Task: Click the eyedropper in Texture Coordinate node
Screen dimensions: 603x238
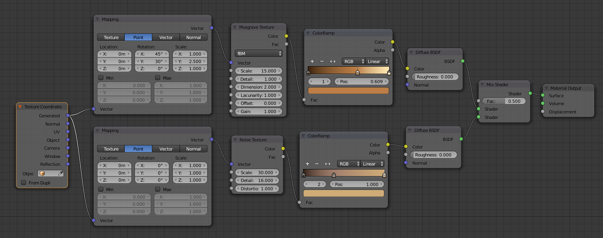Action: pos(60,173)
